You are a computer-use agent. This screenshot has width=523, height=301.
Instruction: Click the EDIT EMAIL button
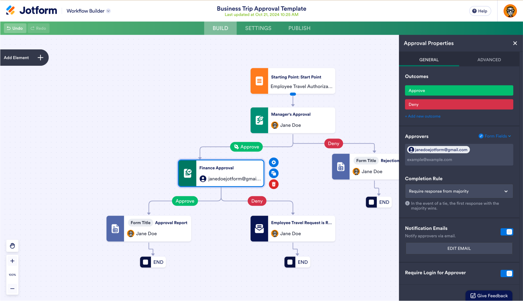click(459, 249)
